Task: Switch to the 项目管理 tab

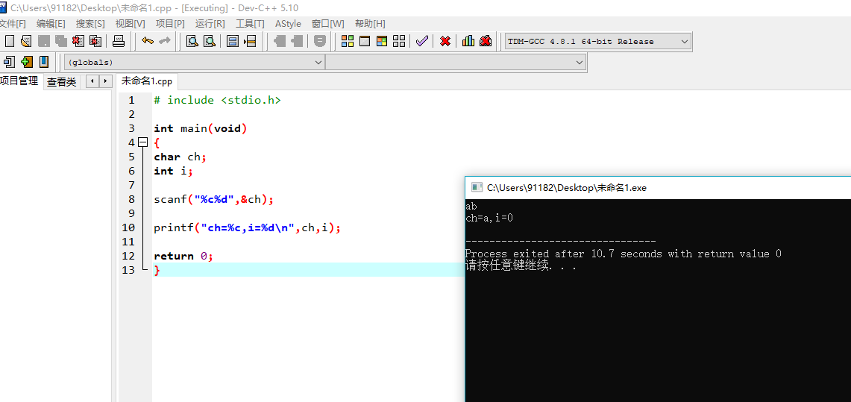Action: coord(19,81)
